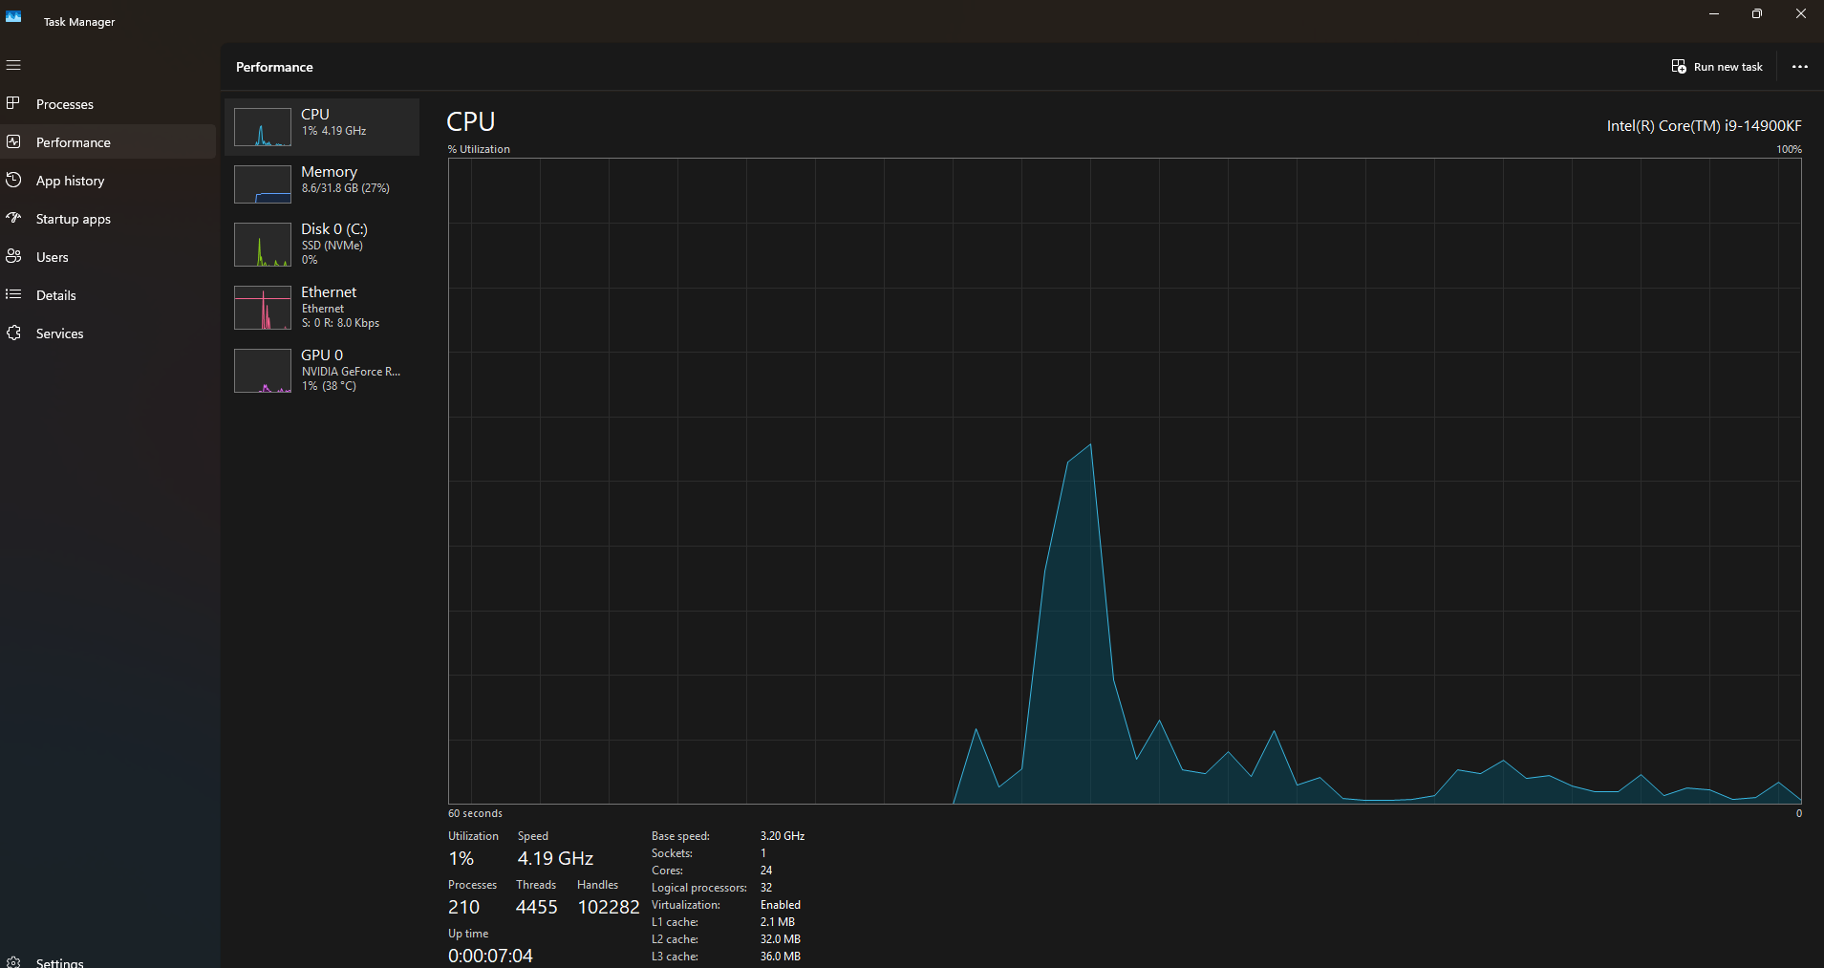Click the Run new task button
This screenshot has height=968, width=1824.
(x=1717, y=67)
